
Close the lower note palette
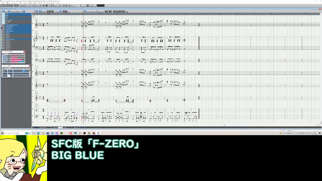(x=30, y=66)
